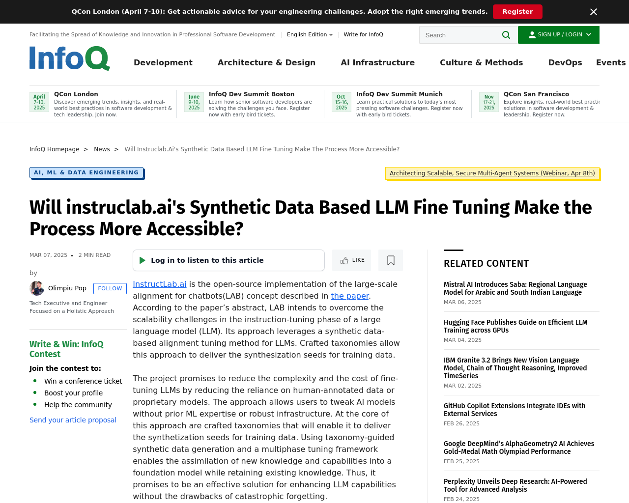The height and width of the screenshot is (503, 629).
Task: Click the June 9-10 2025 date badge
Action: coord(194,102)
